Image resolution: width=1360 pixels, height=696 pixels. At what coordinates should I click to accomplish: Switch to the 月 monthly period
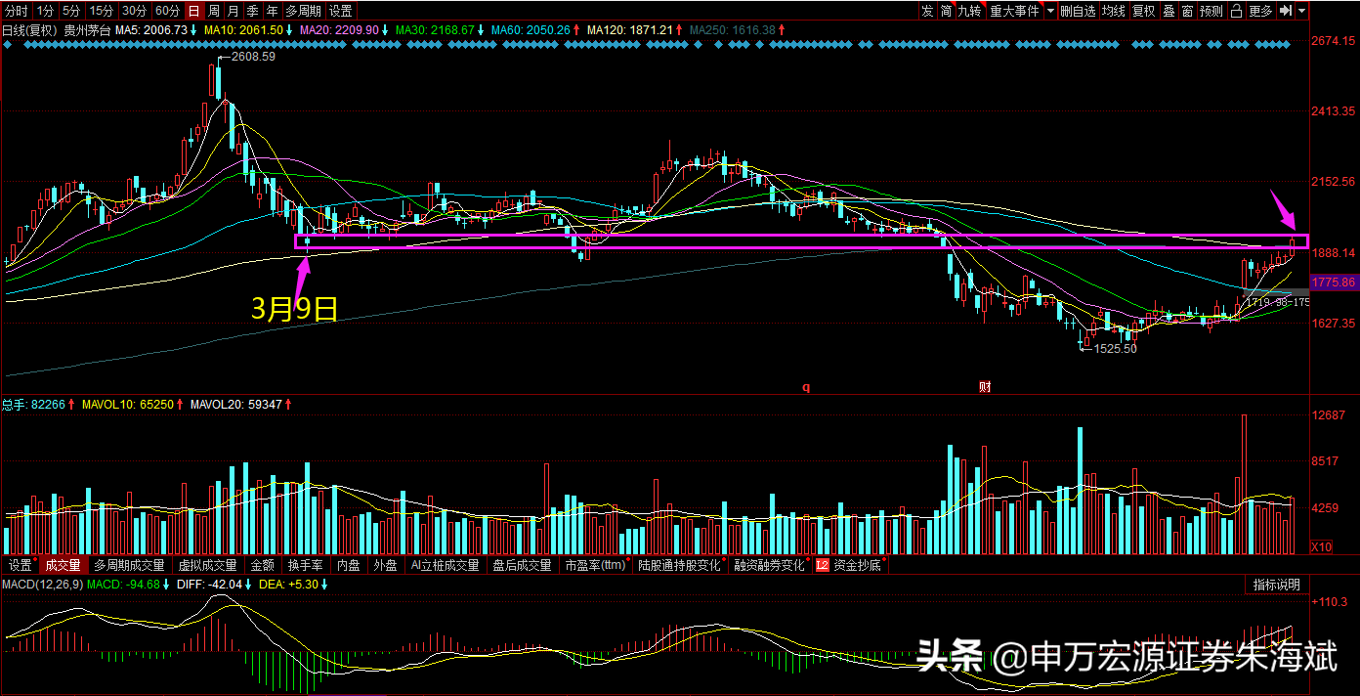(233, 11)
